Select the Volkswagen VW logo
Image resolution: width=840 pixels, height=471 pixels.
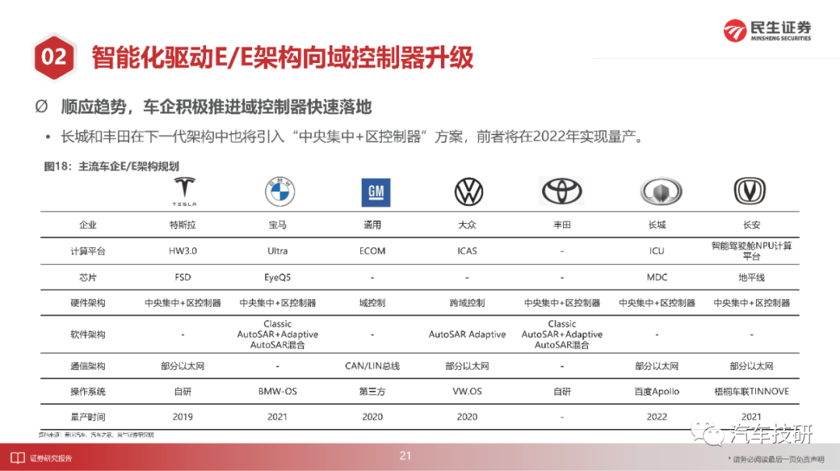point(469,192)
